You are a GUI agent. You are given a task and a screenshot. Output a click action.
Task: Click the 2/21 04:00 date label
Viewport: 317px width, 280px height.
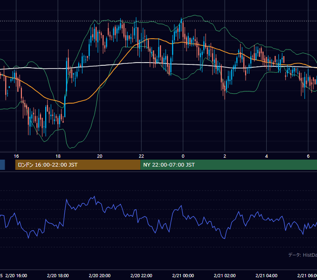[x=267, y=275]
